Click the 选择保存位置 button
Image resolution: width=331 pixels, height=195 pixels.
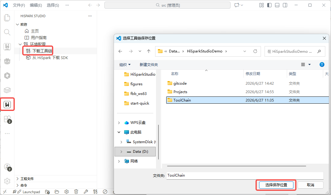click(x=276, y=185)
